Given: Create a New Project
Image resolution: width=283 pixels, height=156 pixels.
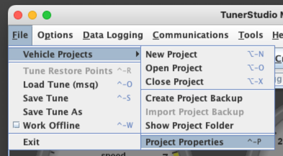Looking at the screenshot, I should pyautogui.click(x=171, y=55).
